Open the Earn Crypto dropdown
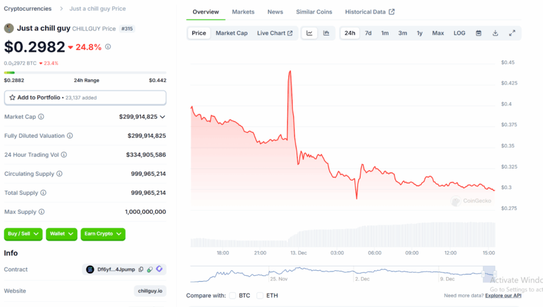Viewport: 543px width, 307px height. [x=103, y=234]
